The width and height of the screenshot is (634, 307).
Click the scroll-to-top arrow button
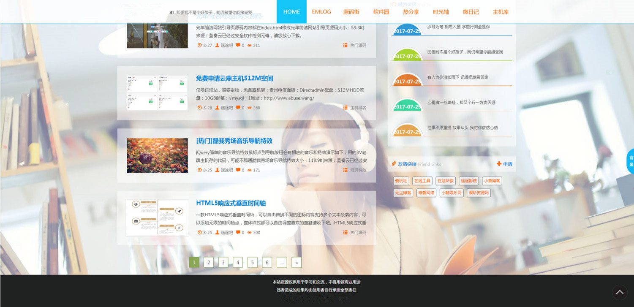point(620,292)
